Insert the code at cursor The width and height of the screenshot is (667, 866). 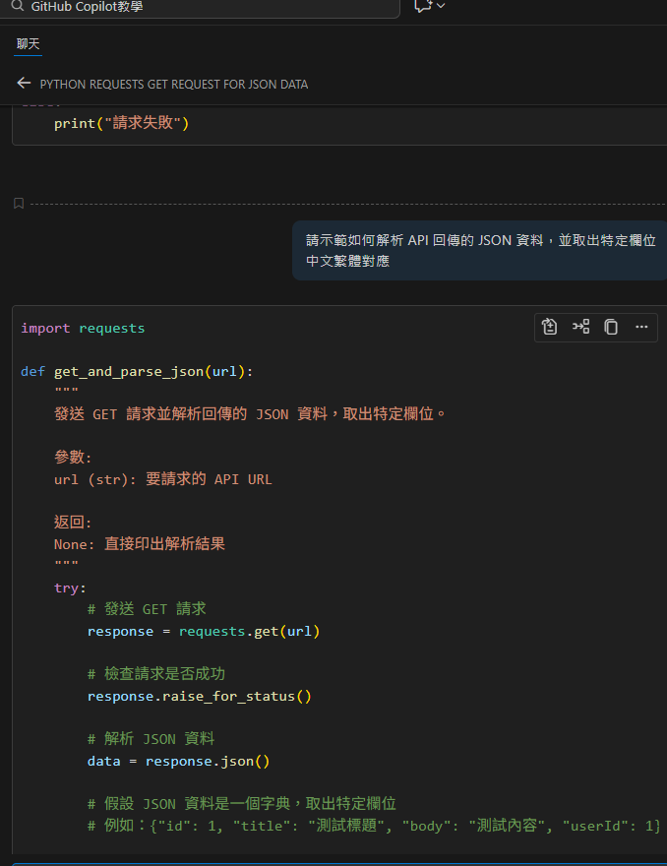click(580, 327)
